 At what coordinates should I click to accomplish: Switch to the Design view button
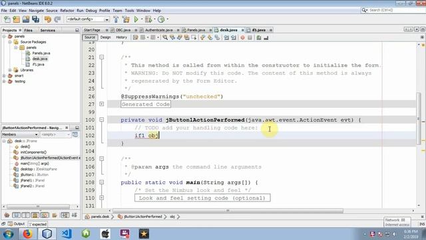coord(105,37)
